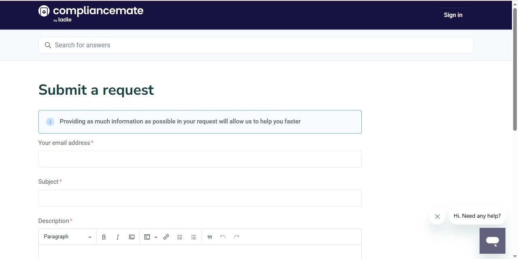
Task: Focus the Subject input field
Action: (200, 198)
